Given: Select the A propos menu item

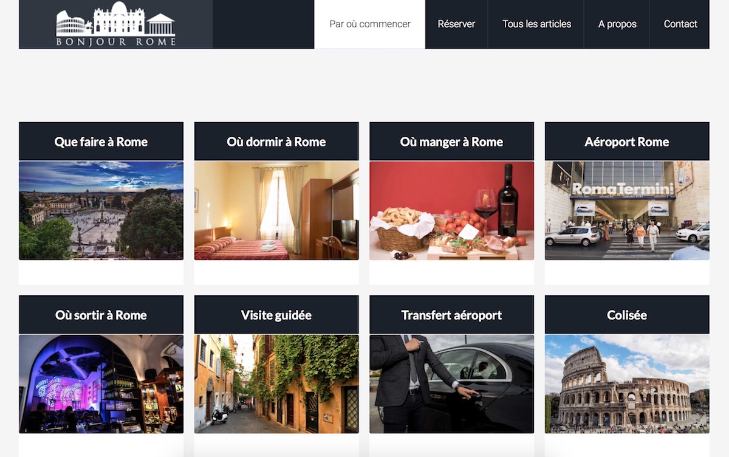Looking at the screenshot, I should click(x=617, y=24).
